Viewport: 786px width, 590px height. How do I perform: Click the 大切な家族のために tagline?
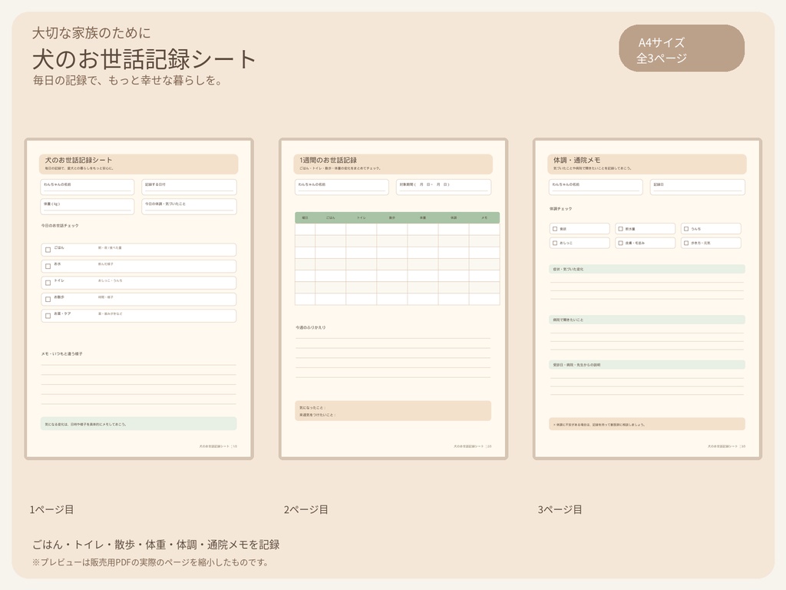[x=91, y=33]
